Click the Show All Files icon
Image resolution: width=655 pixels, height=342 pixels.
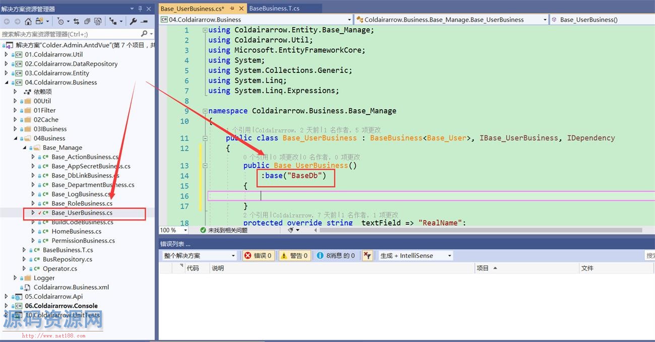[98, 21]
